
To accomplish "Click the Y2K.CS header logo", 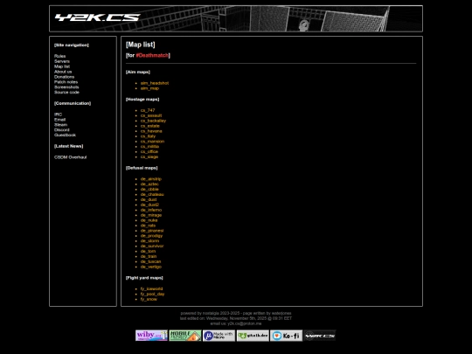I will 98,17.
